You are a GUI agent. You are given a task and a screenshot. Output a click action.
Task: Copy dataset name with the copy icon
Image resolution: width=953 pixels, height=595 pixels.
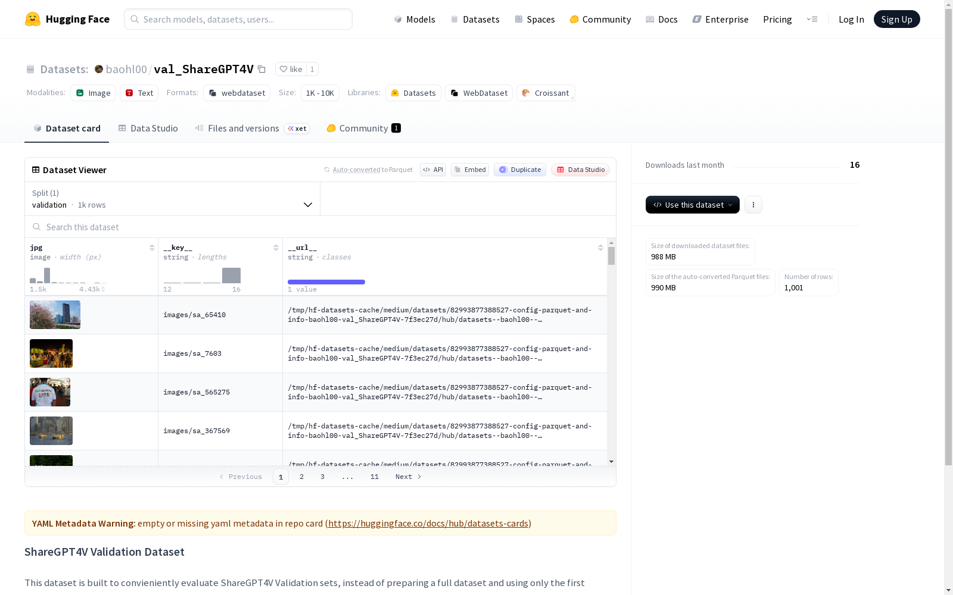click(x=261, y=69)
